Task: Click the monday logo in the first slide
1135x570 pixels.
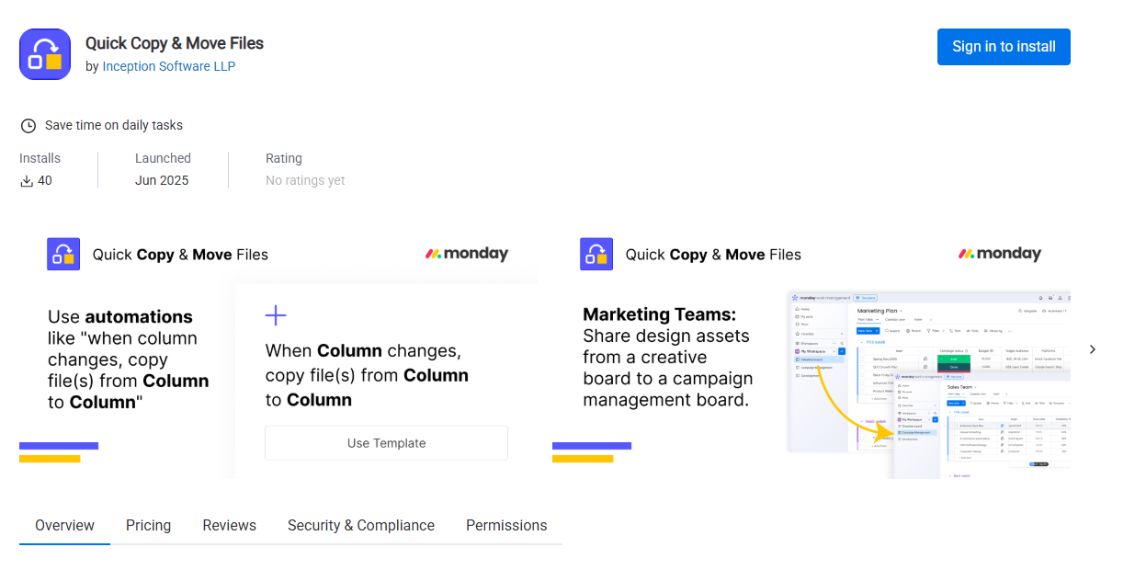Action: [x=467, y=254]
